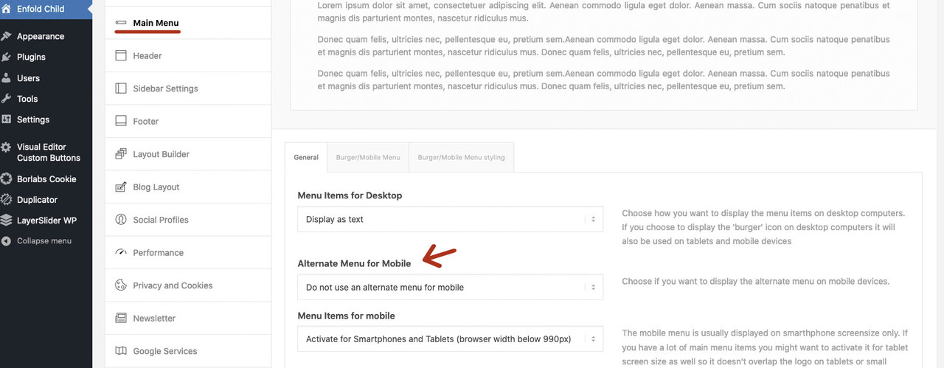Open Menu Items for mobile dropdown

(450, 339)
